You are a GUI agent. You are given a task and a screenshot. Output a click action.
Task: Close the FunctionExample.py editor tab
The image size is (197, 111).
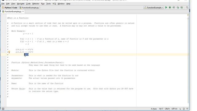click(x=23, y=11)
